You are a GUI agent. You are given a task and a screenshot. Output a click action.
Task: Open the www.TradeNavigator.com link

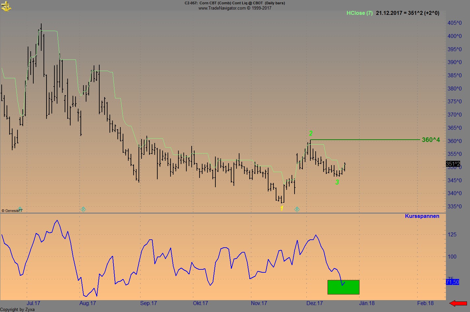tap(235, 8)
